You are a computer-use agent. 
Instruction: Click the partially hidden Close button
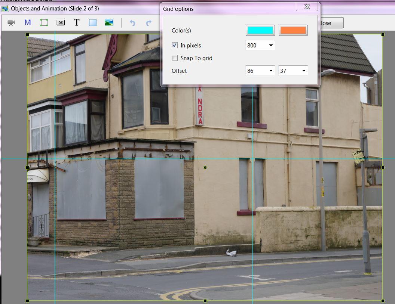[332, 23]
